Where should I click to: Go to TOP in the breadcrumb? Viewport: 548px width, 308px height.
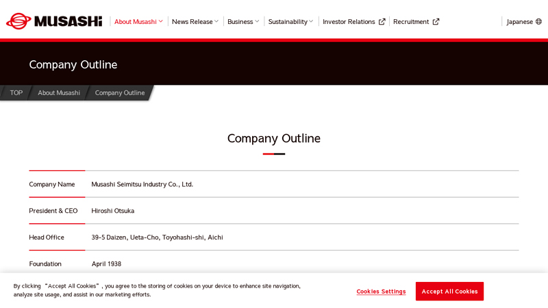click(16, 93)
